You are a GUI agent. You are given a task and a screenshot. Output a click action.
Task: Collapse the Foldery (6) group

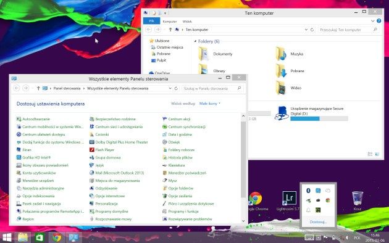(196, 41)
